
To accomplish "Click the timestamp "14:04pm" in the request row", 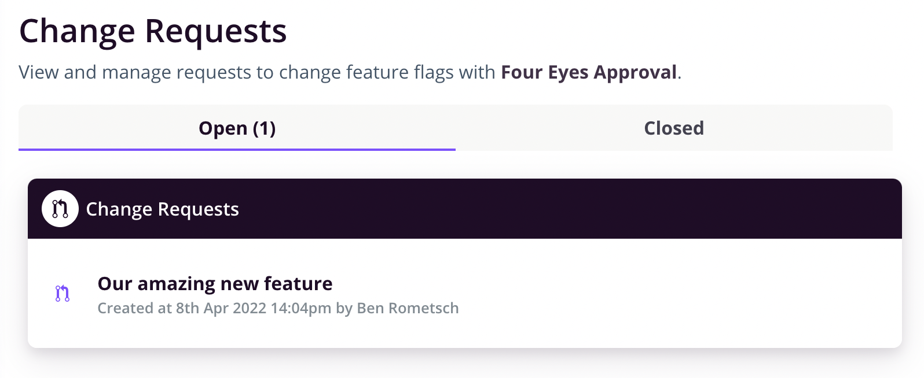I will tap(300, 308).
